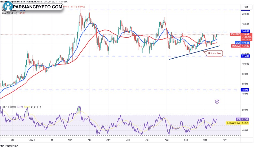Click the 100.00 price axis tick
This screenshot has height=149, width=254.
pyautogui.click(x=245, y=64)
